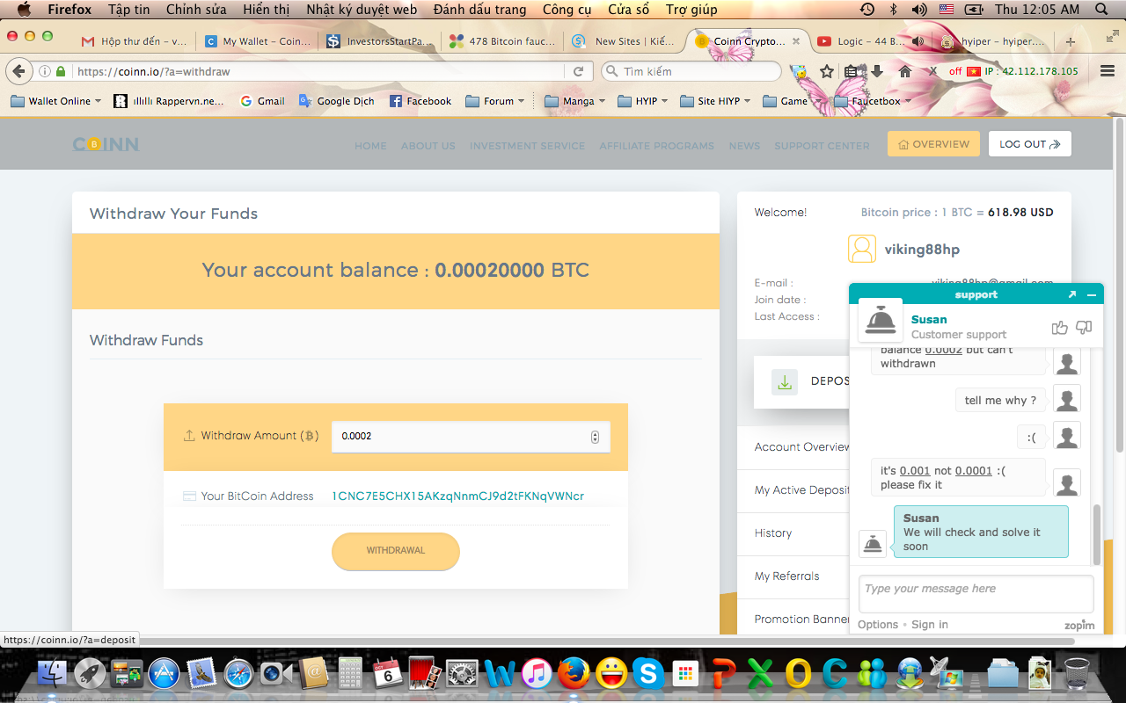1126x703 pixels.
Task: Rate the chat with thumbs up
Action: click(1059, 328)
